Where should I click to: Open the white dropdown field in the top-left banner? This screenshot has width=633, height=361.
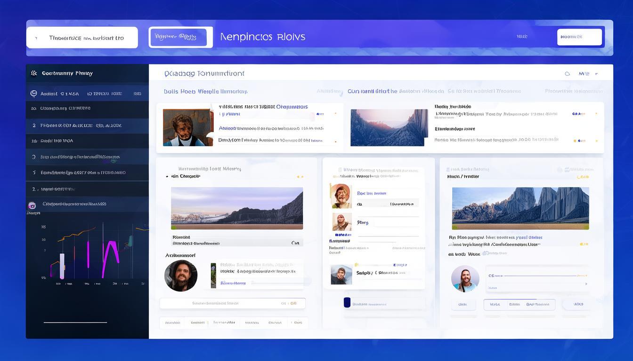coord(82,38)
